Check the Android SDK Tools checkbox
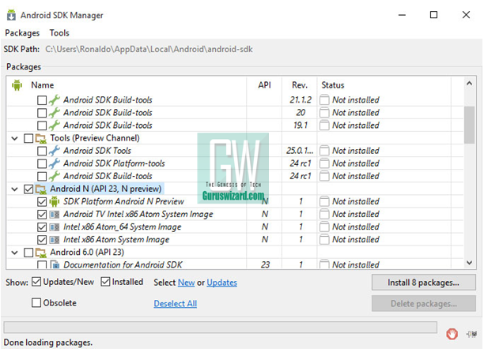This screenshot has width=484, height=352. point(42,151)
